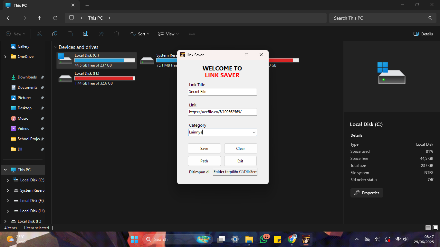
Task: Paste from clipboard via toolbar icon
Action: [x=70, y=34]
